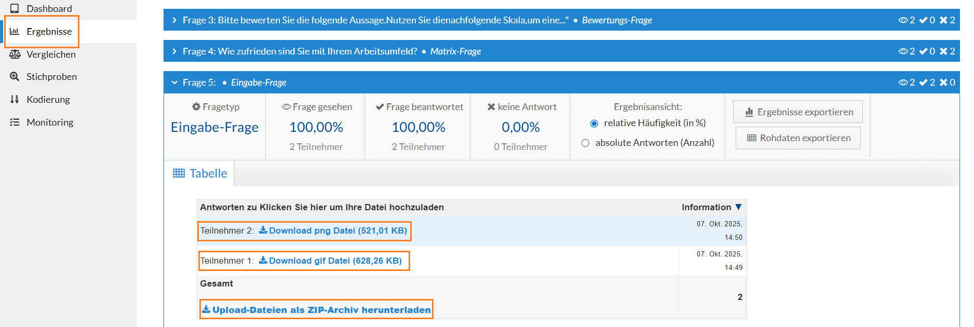Click Rohdaten exportieren button

797,138
